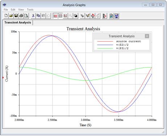Minimize the Analysis Graphs window
167x136 pixels.
click(145, 5)
